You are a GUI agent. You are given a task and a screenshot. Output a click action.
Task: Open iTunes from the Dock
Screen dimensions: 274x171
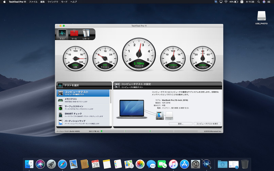(x=173, y=164)
